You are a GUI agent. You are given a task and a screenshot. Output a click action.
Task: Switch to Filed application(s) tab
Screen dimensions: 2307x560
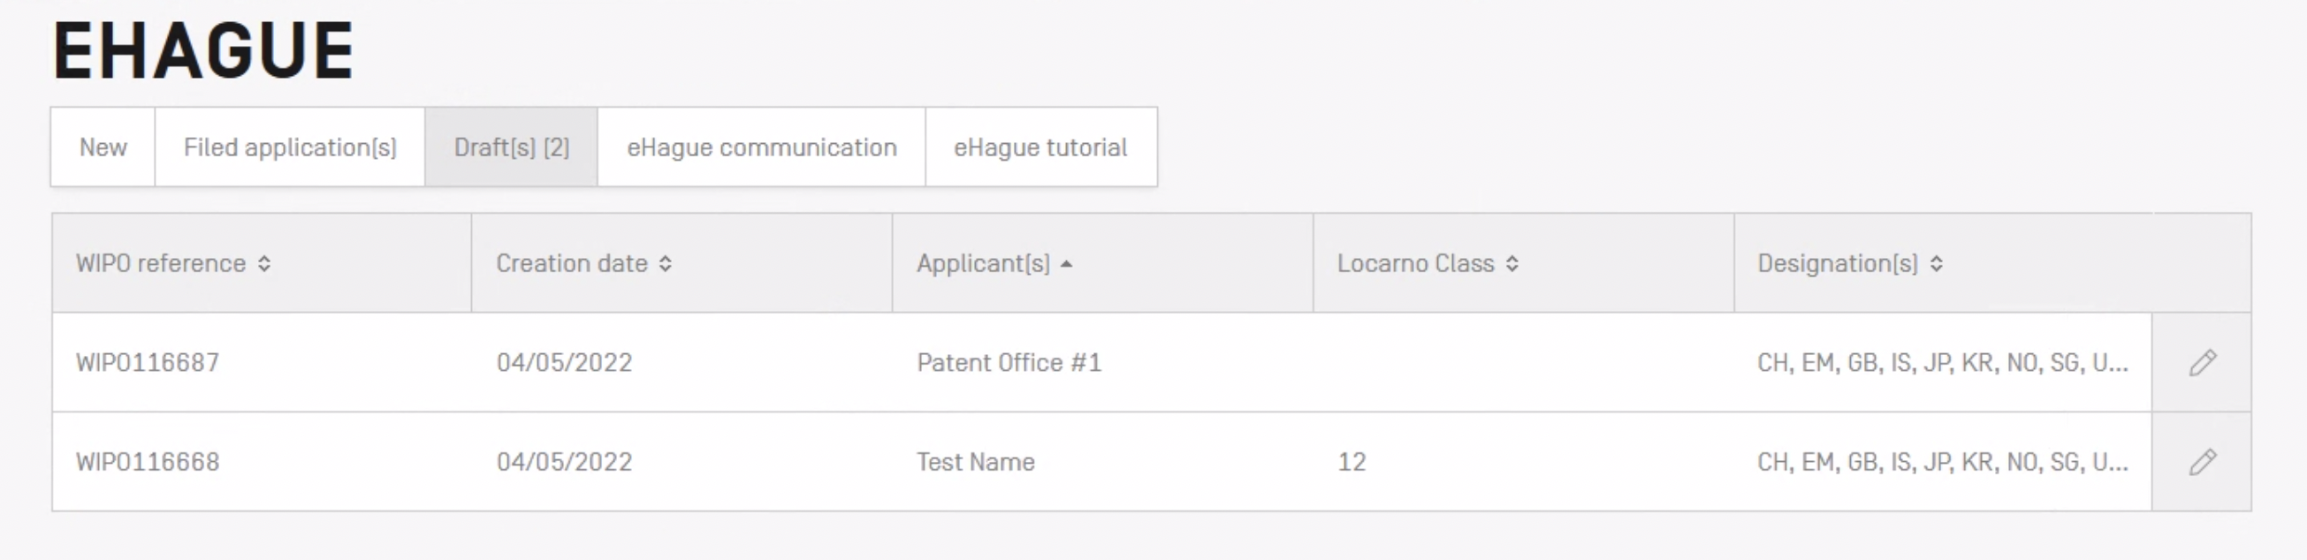(289, 148)
